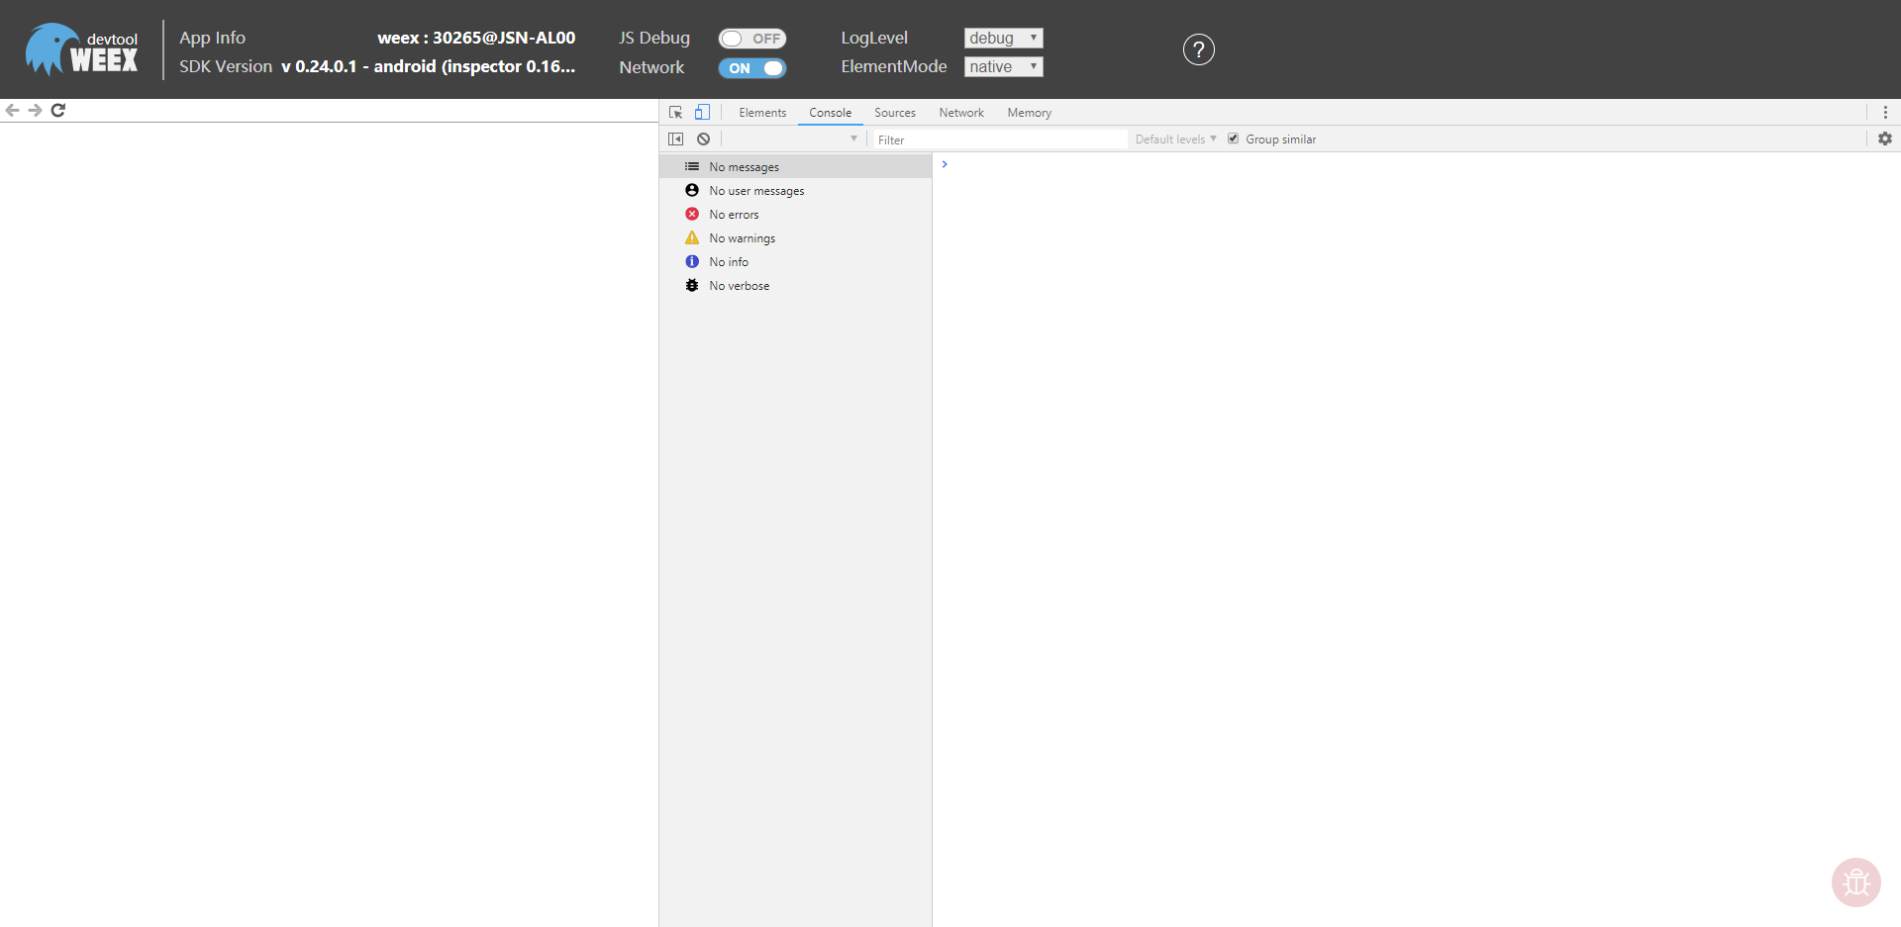Reload using the refresh icon
Viewport: 1901px width, 927px height.
coord(58,110)
